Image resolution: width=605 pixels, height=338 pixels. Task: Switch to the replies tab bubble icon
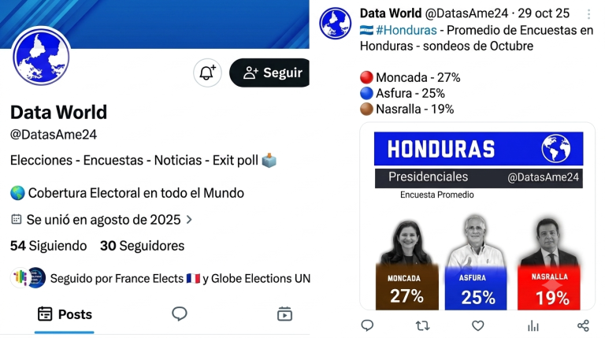point(179,314)
